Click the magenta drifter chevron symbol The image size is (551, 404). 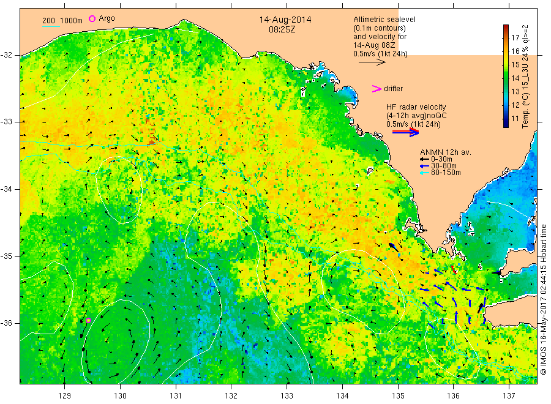pyautogui.click(x=377, y=89)
